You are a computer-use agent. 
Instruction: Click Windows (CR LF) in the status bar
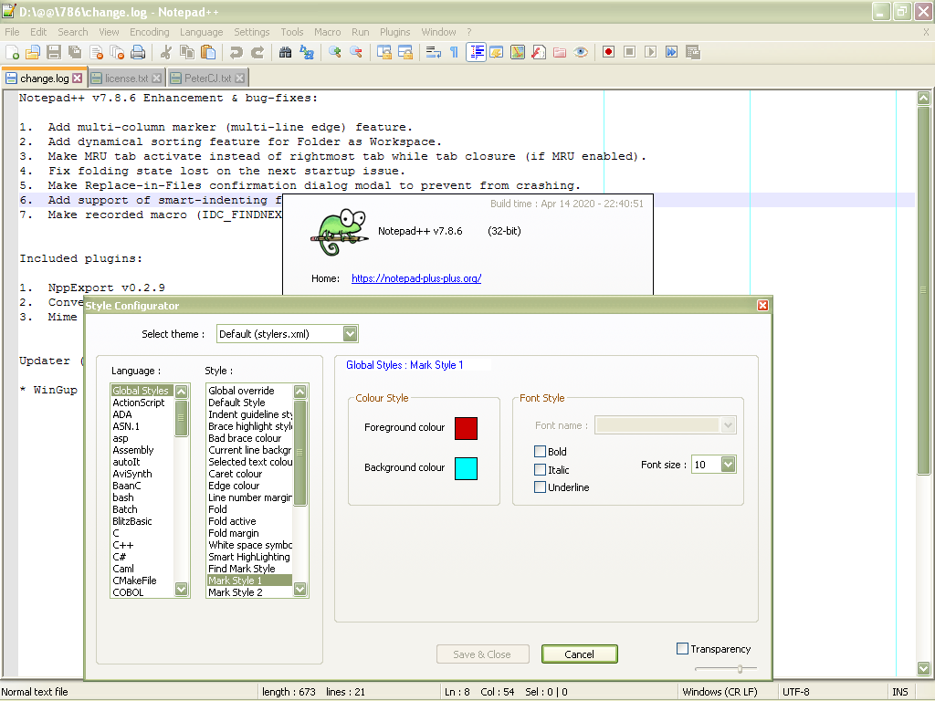pyautogui.click(x=720, y=692)
